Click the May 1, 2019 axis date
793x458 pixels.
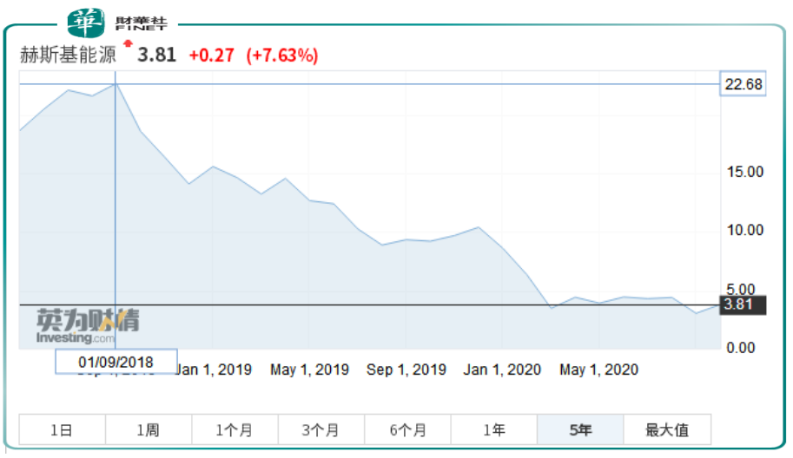(x=309, y=370)
